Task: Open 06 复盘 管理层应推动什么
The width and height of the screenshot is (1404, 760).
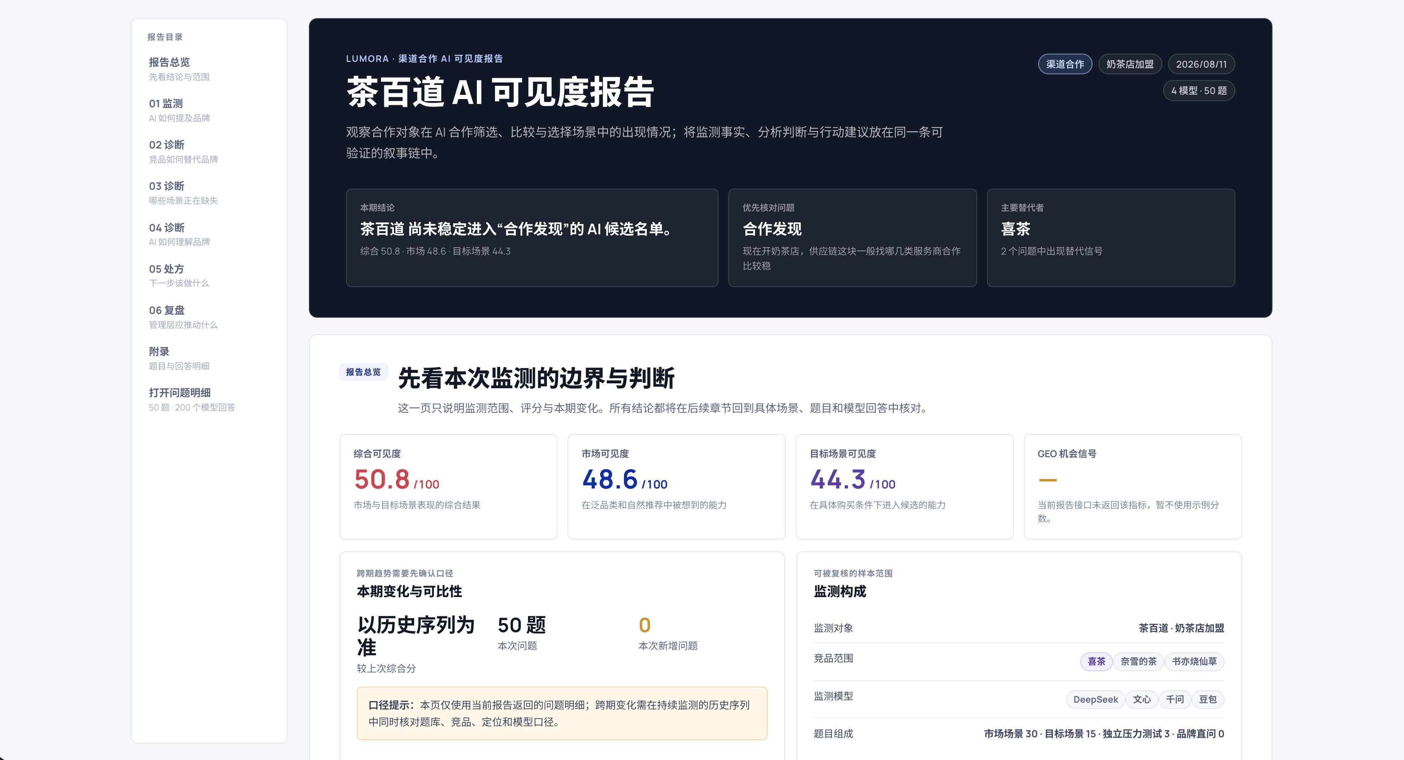Action: coord(209,317)
